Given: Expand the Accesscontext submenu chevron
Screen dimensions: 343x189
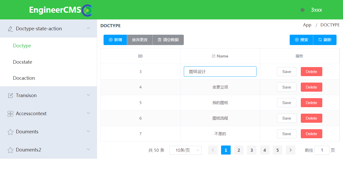Looking at the screenshot, I should 88,113.
